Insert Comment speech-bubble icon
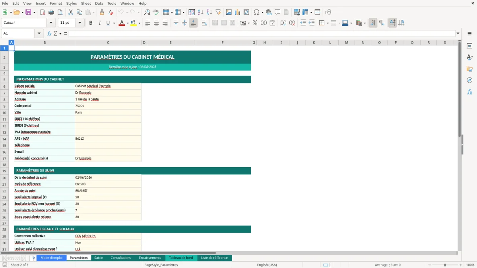477x268 pixels. (277, 12)
